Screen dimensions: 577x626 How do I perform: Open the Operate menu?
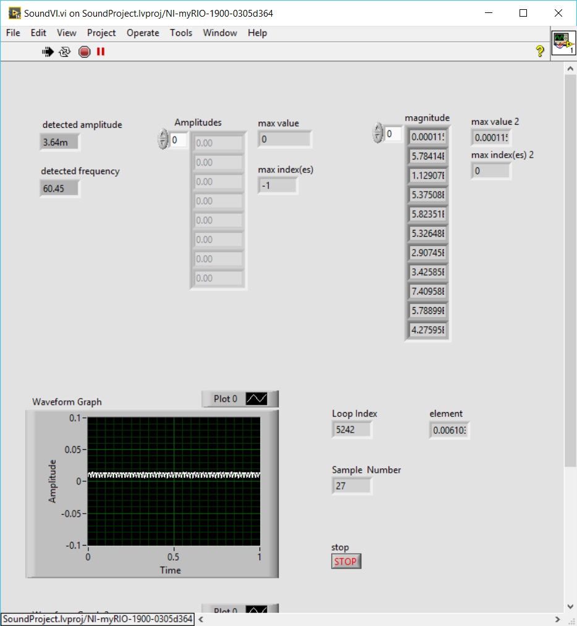(143, 33)
